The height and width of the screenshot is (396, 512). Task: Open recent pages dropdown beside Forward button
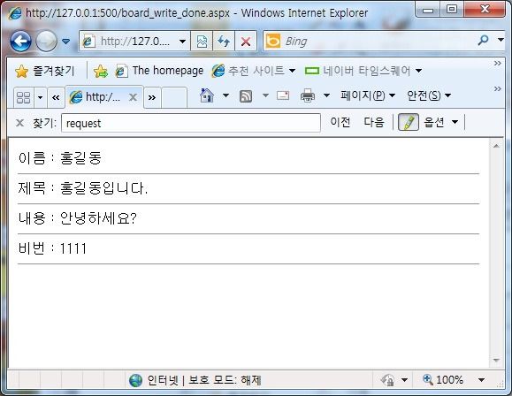(x=66, y=42)
